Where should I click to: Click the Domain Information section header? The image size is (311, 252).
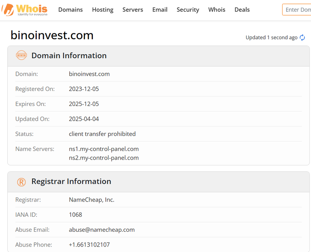pyautogui.click(x=159, y=56)
